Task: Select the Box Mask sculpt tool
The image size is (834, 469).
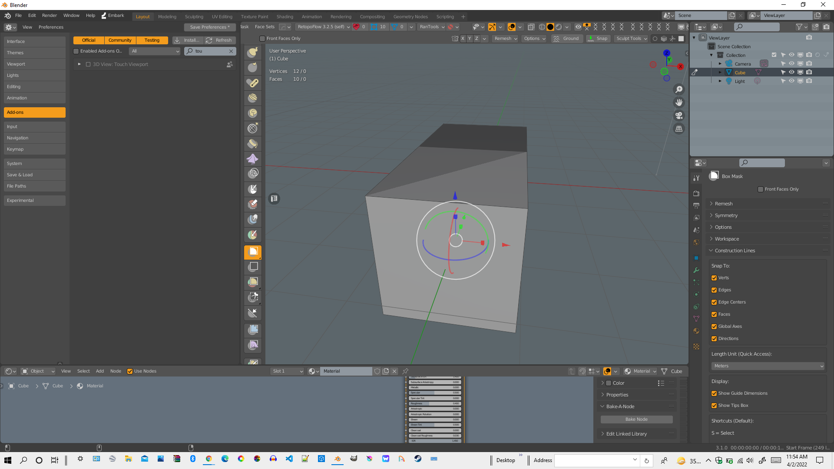Action: [x=253, y=252]
